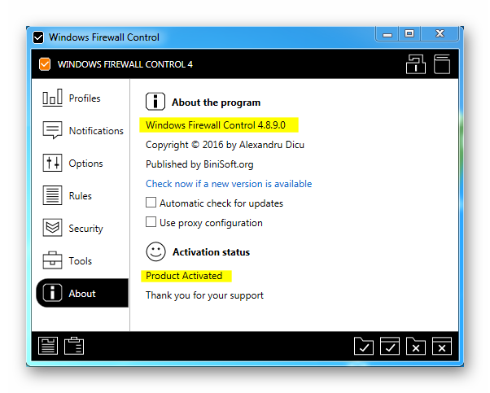
Task: Click the window panel icon in header
Action: [442, 64]
